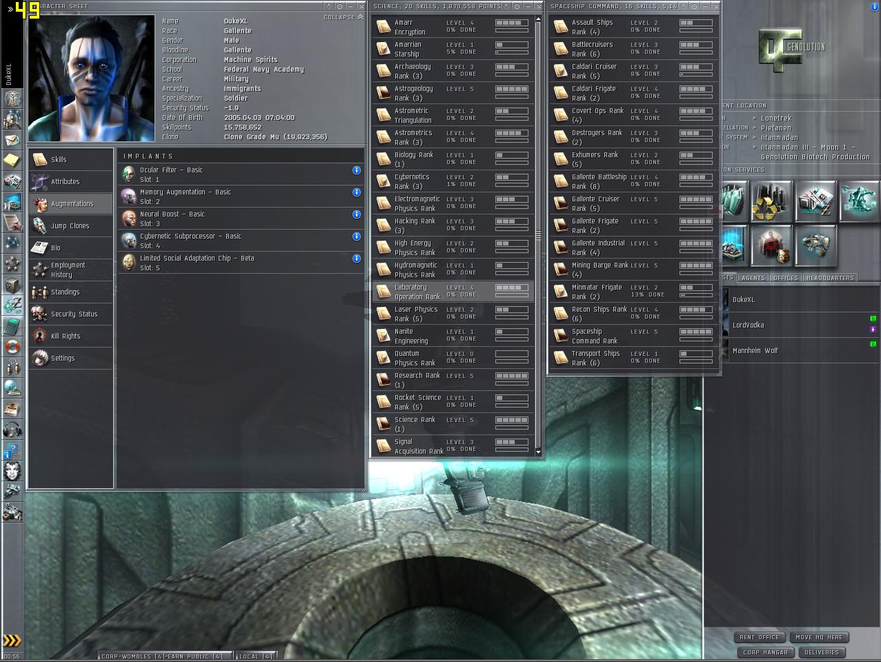Click the white face mask icon in sidebar
Image resolution: width=881 pixels, height=662 pixels.
[12, 471]
